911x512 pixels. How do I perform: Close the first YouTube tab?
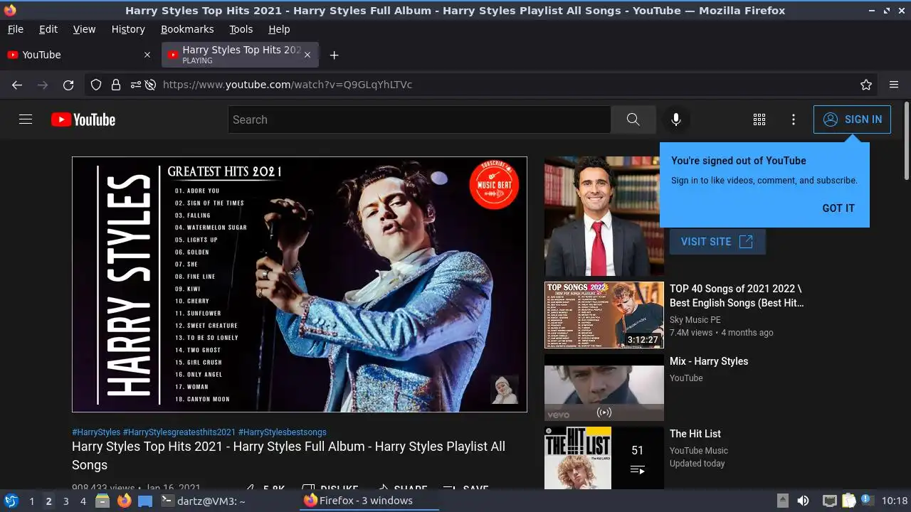[147, 55]
